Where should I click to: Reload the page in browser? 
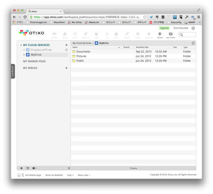point(25,17)
